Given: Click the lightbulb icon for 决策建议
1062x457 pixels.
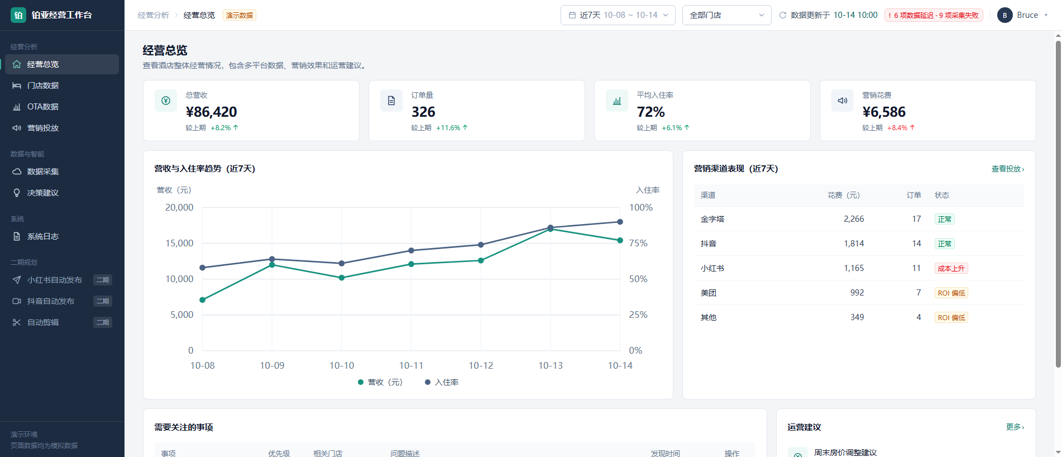Looking at the screenshot, I should [x=17, y=193].
